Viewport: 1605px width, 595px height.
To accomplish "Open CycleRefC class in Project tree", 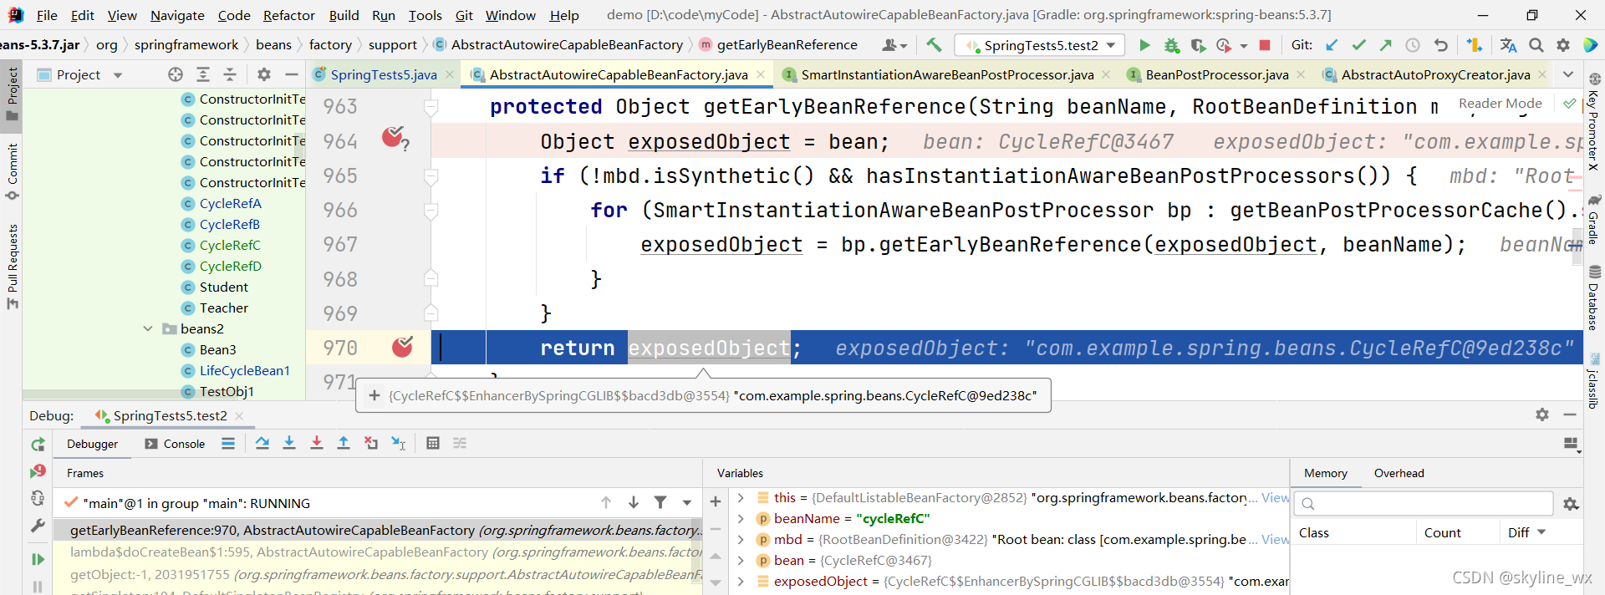I will 230,245.
